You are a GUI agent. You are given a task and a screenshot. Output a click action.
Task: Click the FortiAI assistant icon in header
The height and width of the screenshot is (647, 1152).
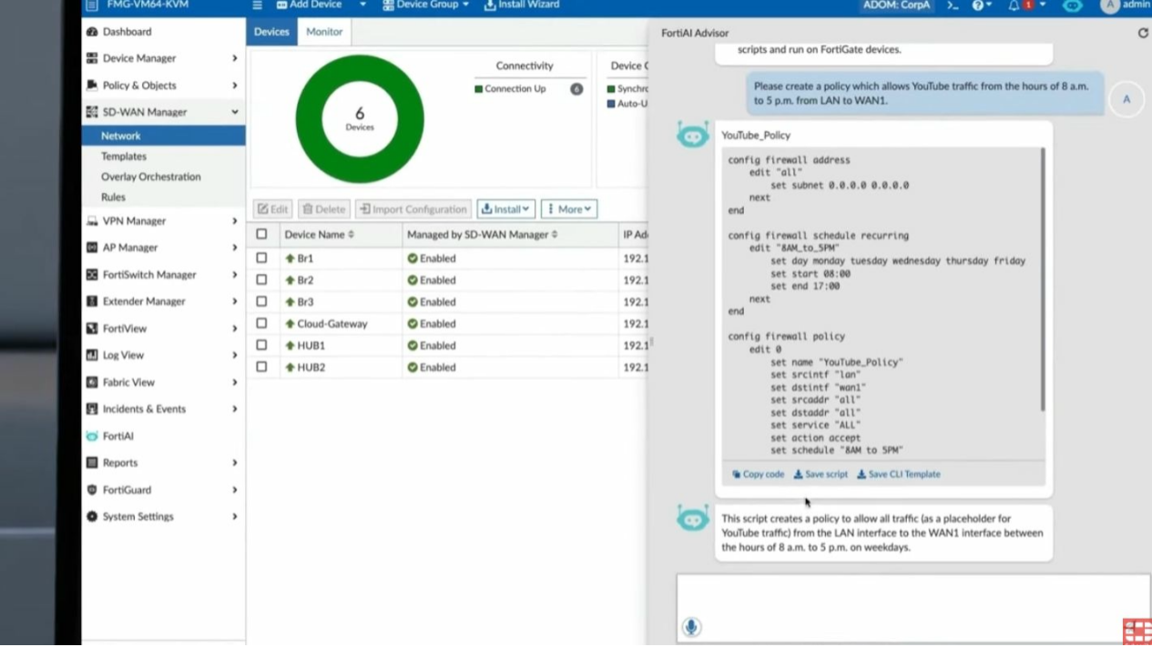tap(1073, 5)
